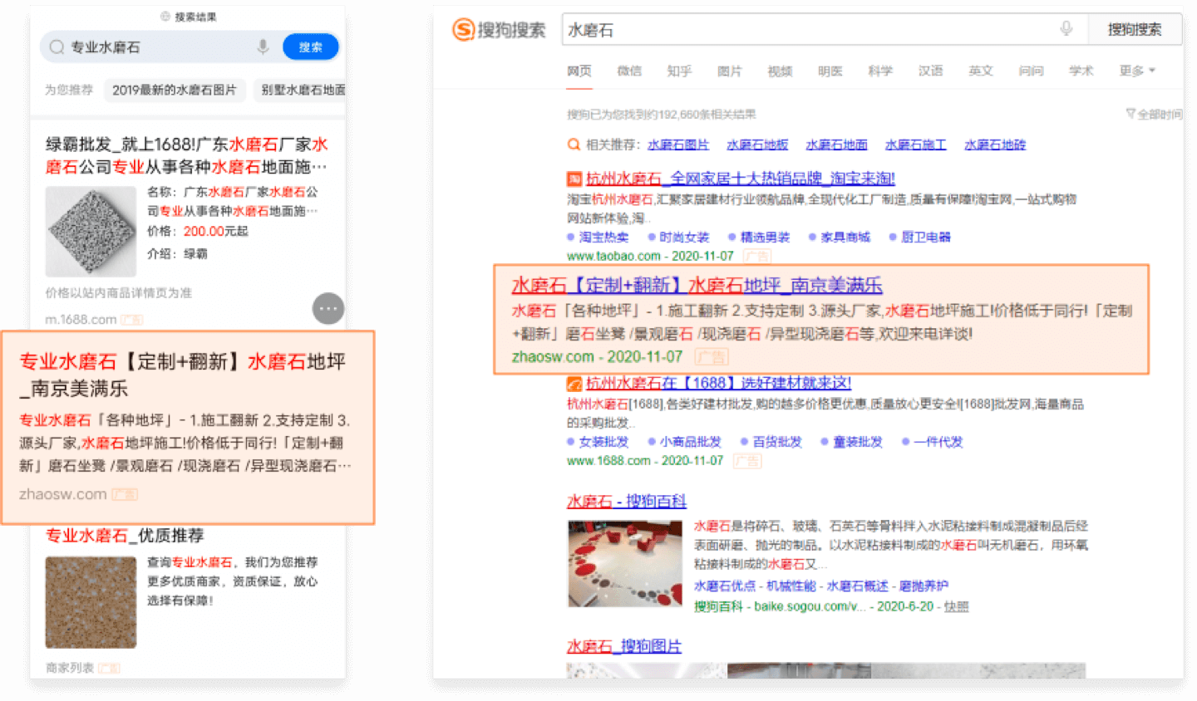Click the 水磨石优点 encyclopedia sublink
The height and width of the screenshot is (701, 1197).
point(725,586)
